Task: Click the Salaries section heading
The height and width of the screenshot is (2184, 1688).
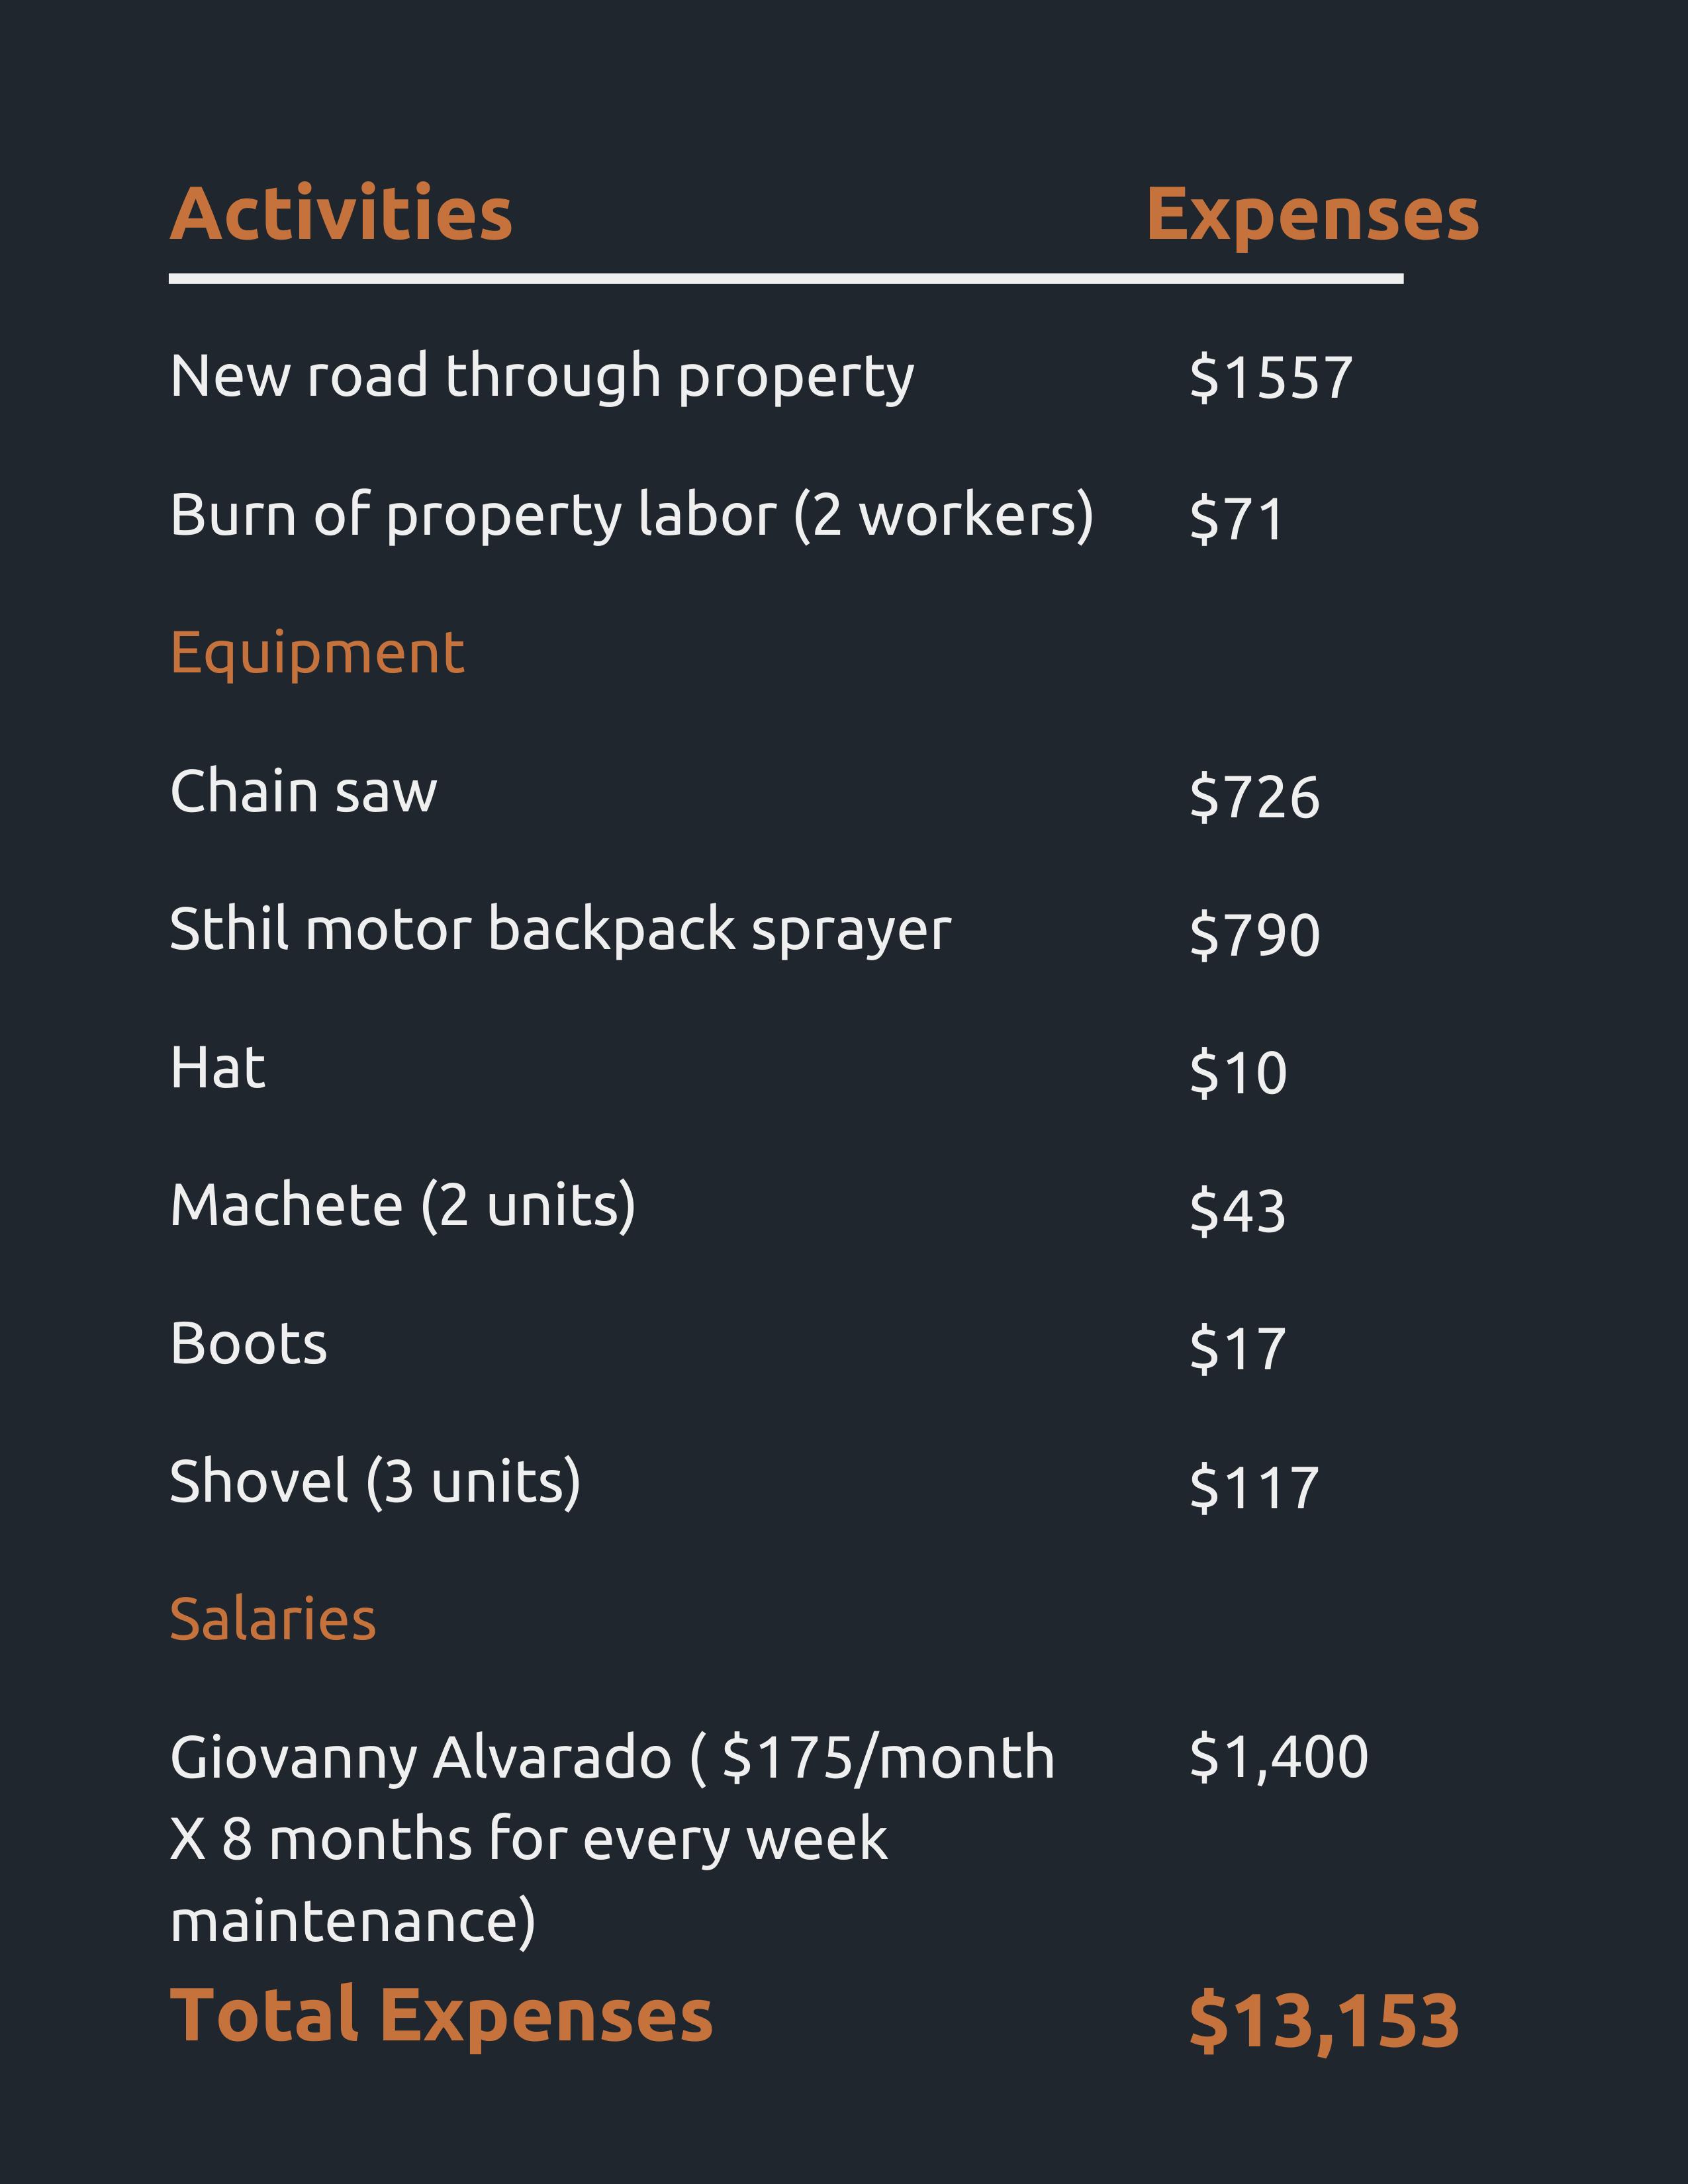Action: [273, 1619]
